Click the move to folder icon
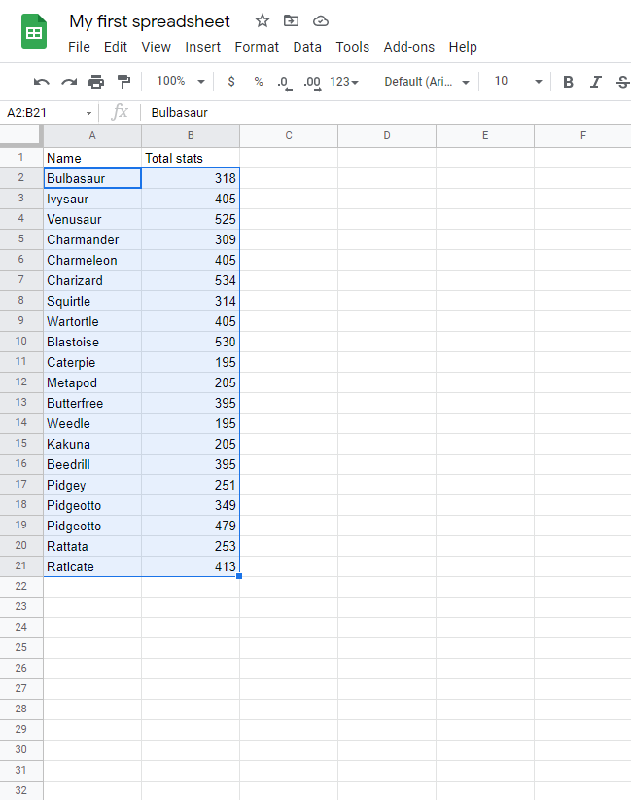This screenshot has height=800, width=631. click(291, 20)
